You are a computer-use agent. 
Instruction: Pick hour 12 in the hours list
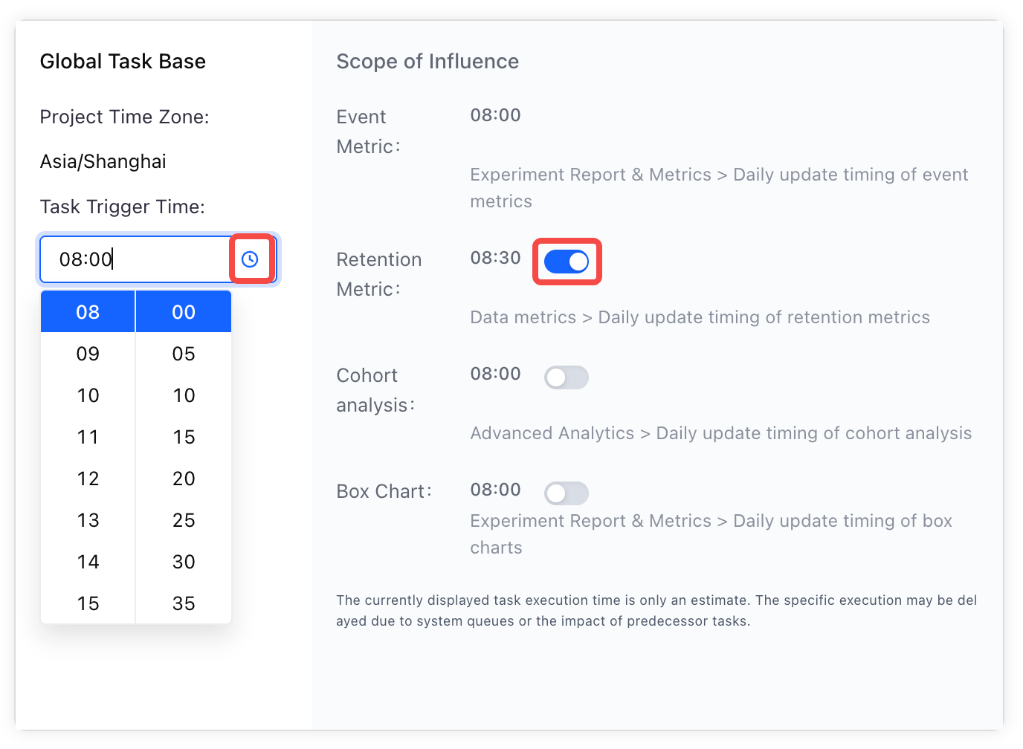[x=88, y=479]
